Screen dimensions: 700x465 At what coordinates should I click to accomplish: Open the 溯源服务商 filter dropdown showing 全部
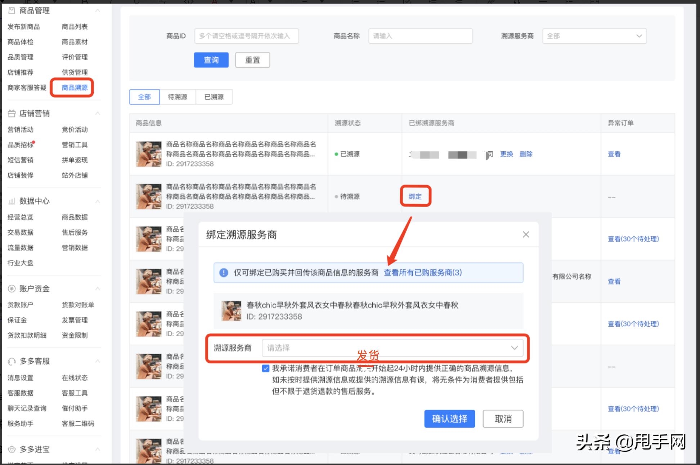pos(594,36)
